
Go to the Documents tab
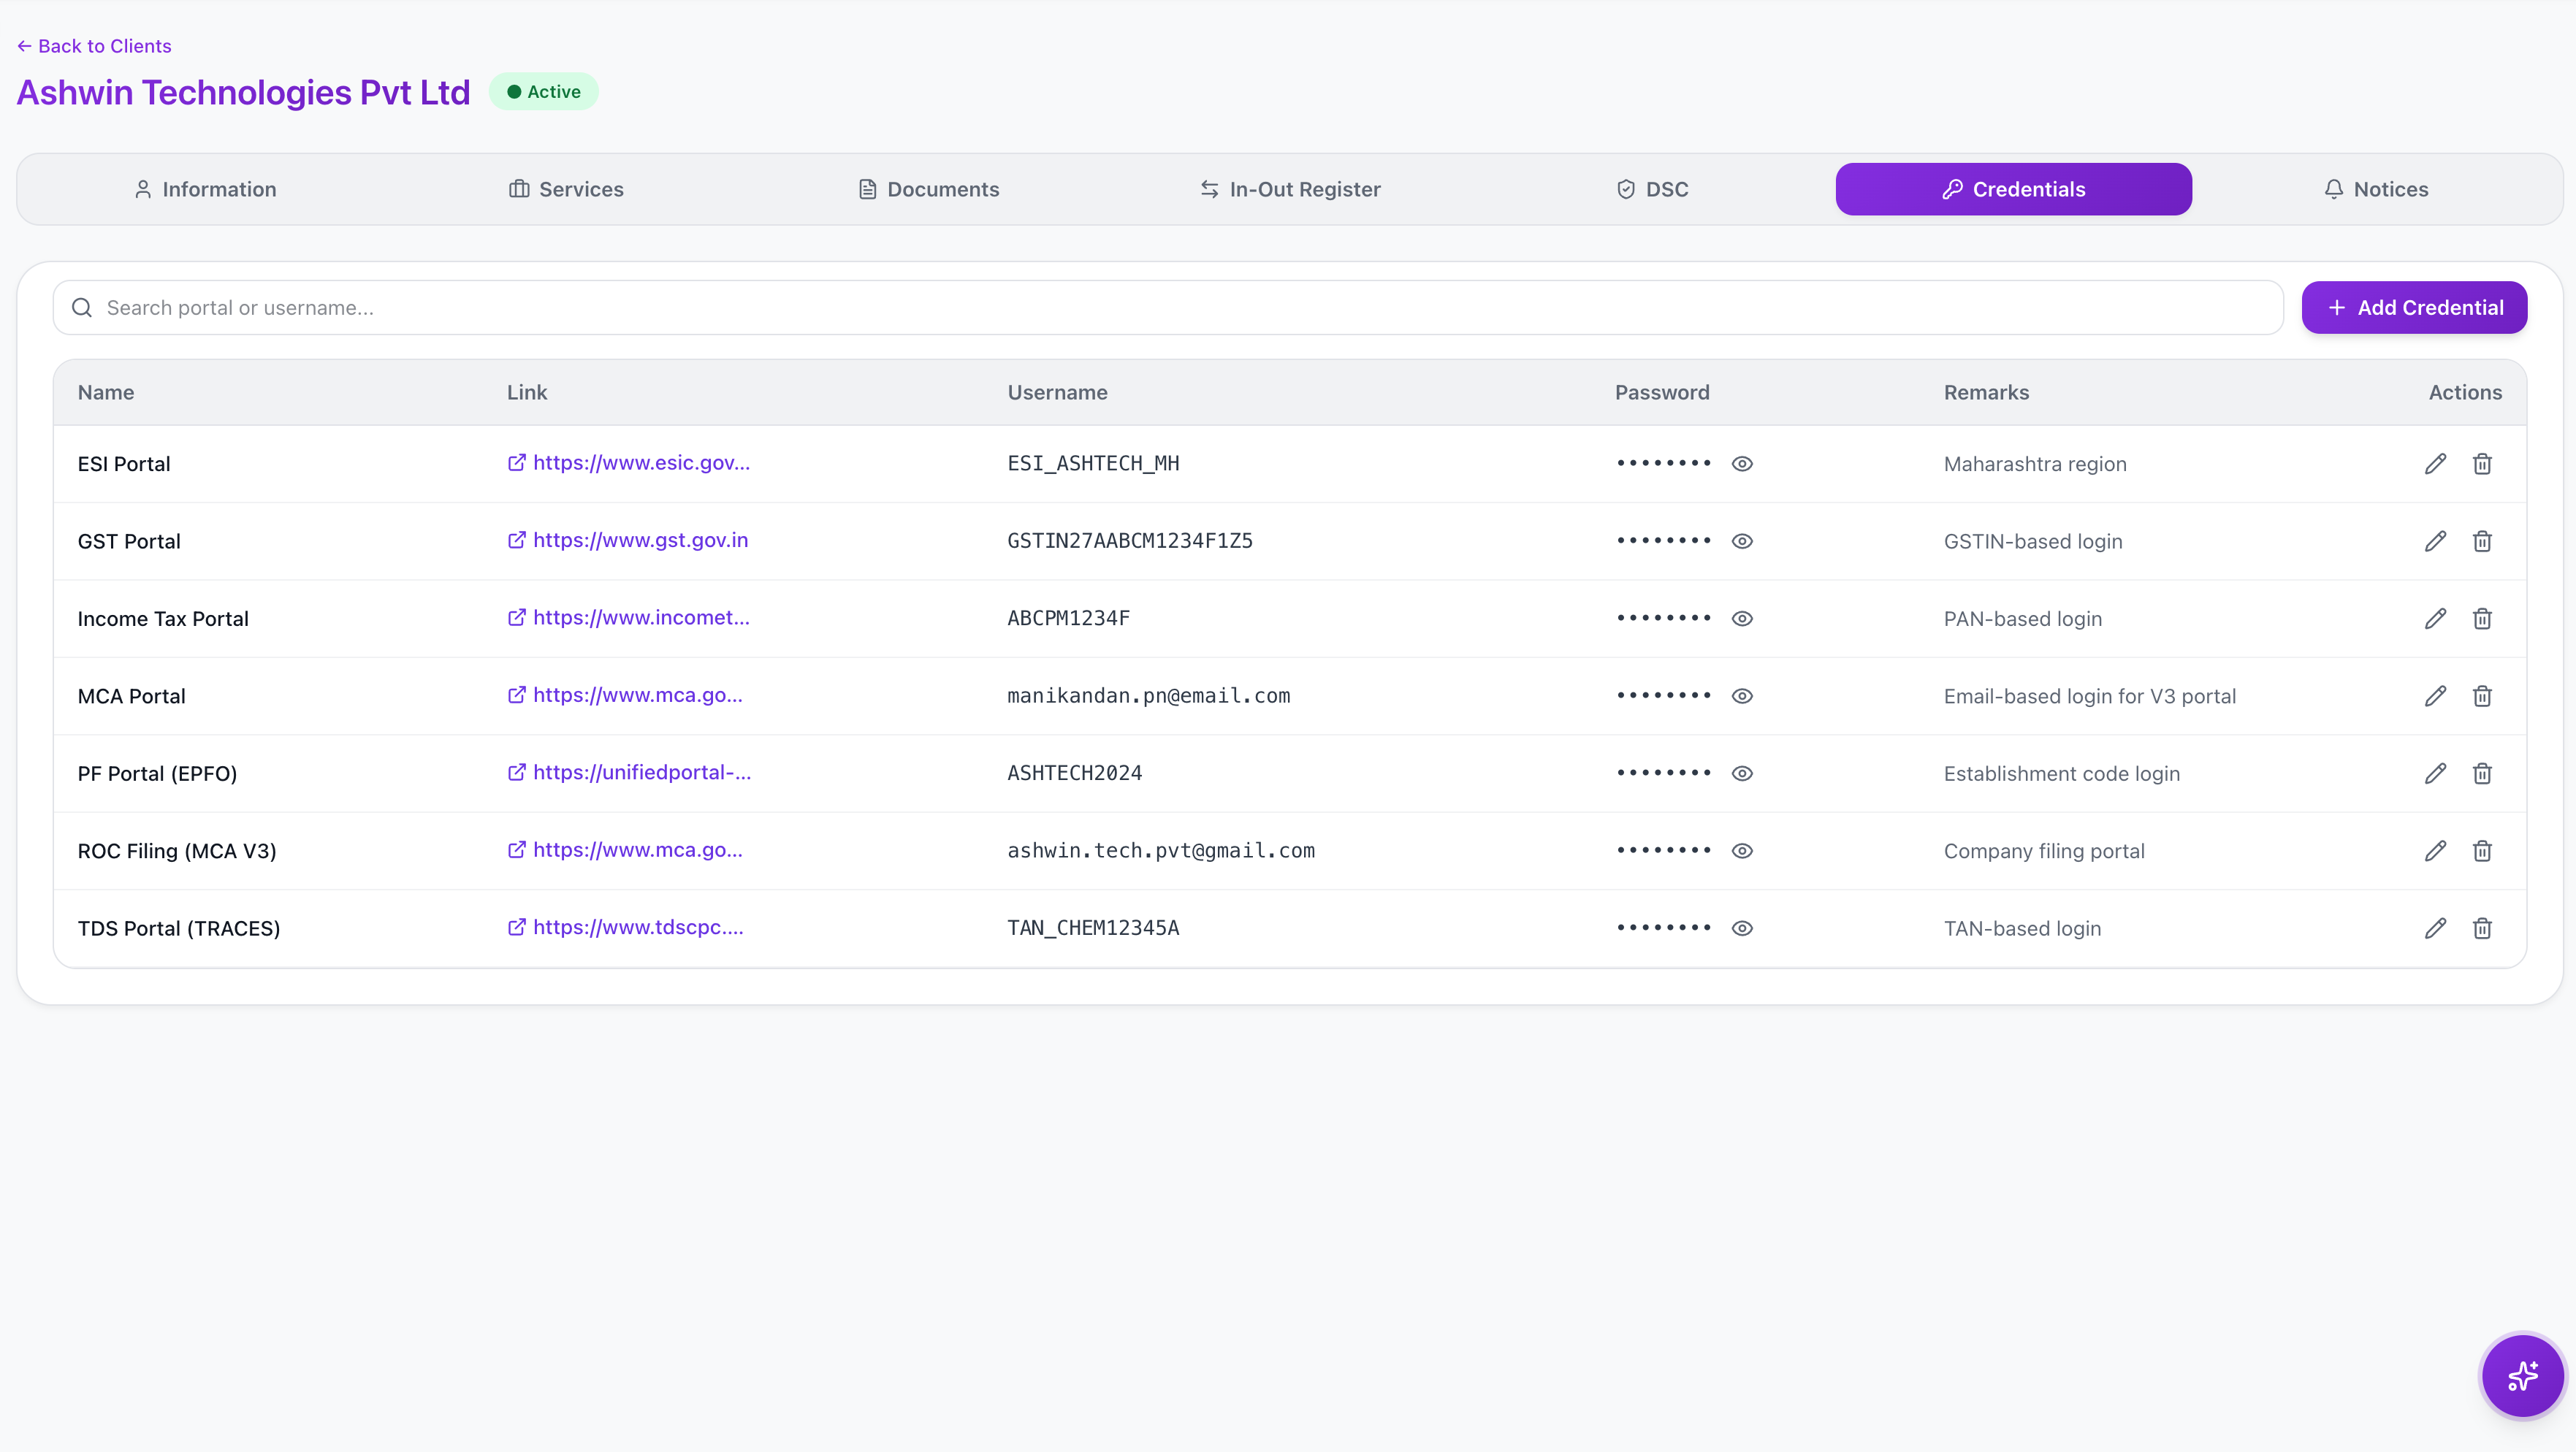(928, 189)
